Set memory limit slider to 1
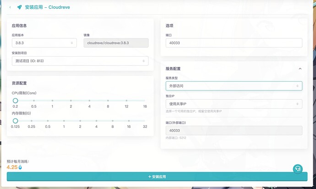Screen dimensions: 316x189 [x=64, y=121]
